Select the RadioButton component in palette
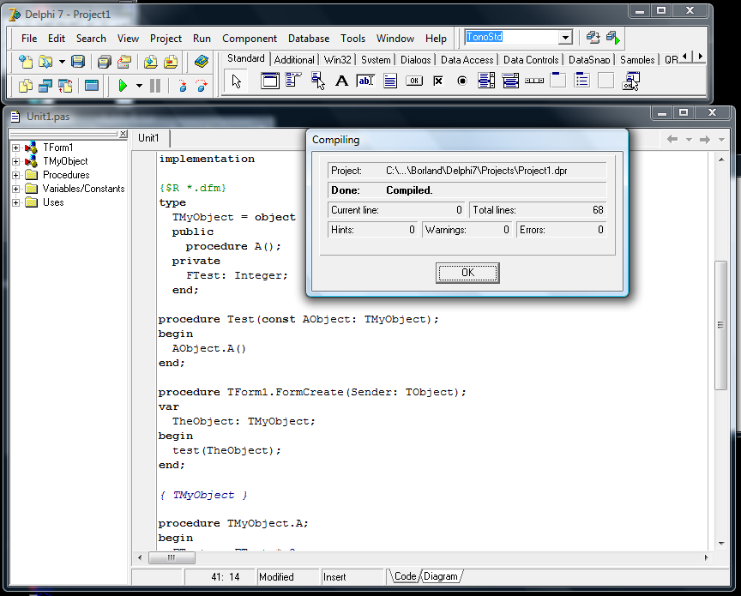This screenshot has height=596, width=741. pyautogui.click(x=462, y=81)
